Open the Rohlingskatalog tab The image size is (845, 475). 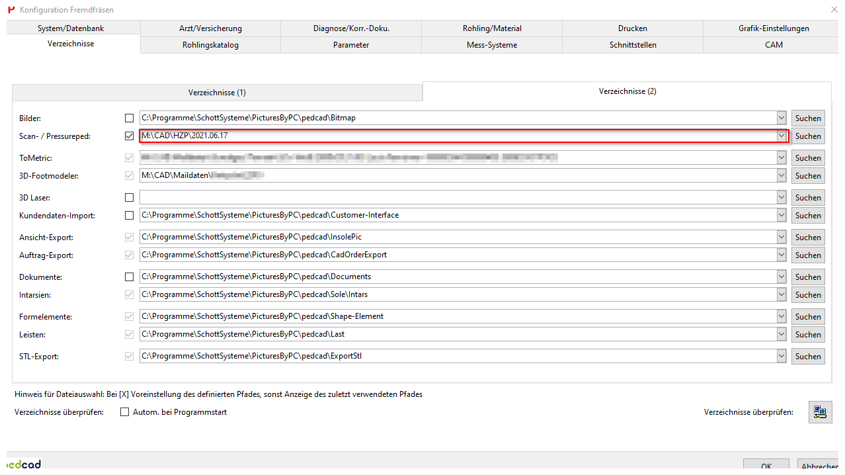pos(210,45)
